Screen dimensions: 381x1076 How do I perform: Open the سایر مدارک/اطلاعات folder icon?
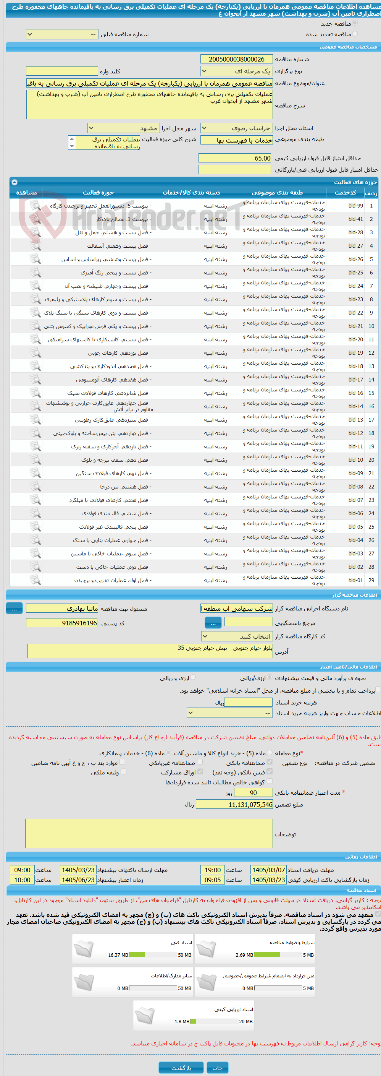84,982
